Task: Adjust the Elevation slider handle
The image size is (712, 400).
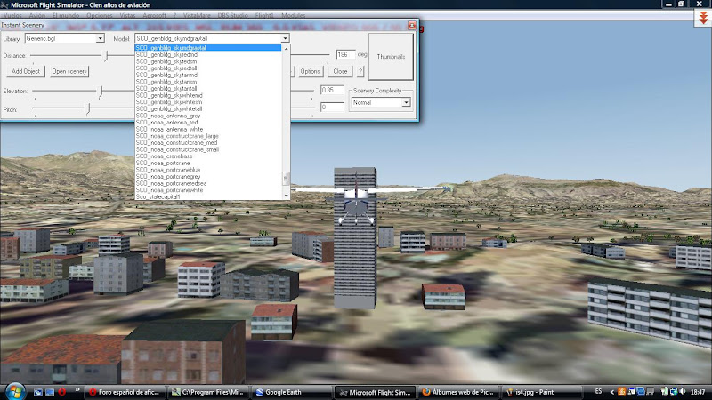Action: click(101, 92)
